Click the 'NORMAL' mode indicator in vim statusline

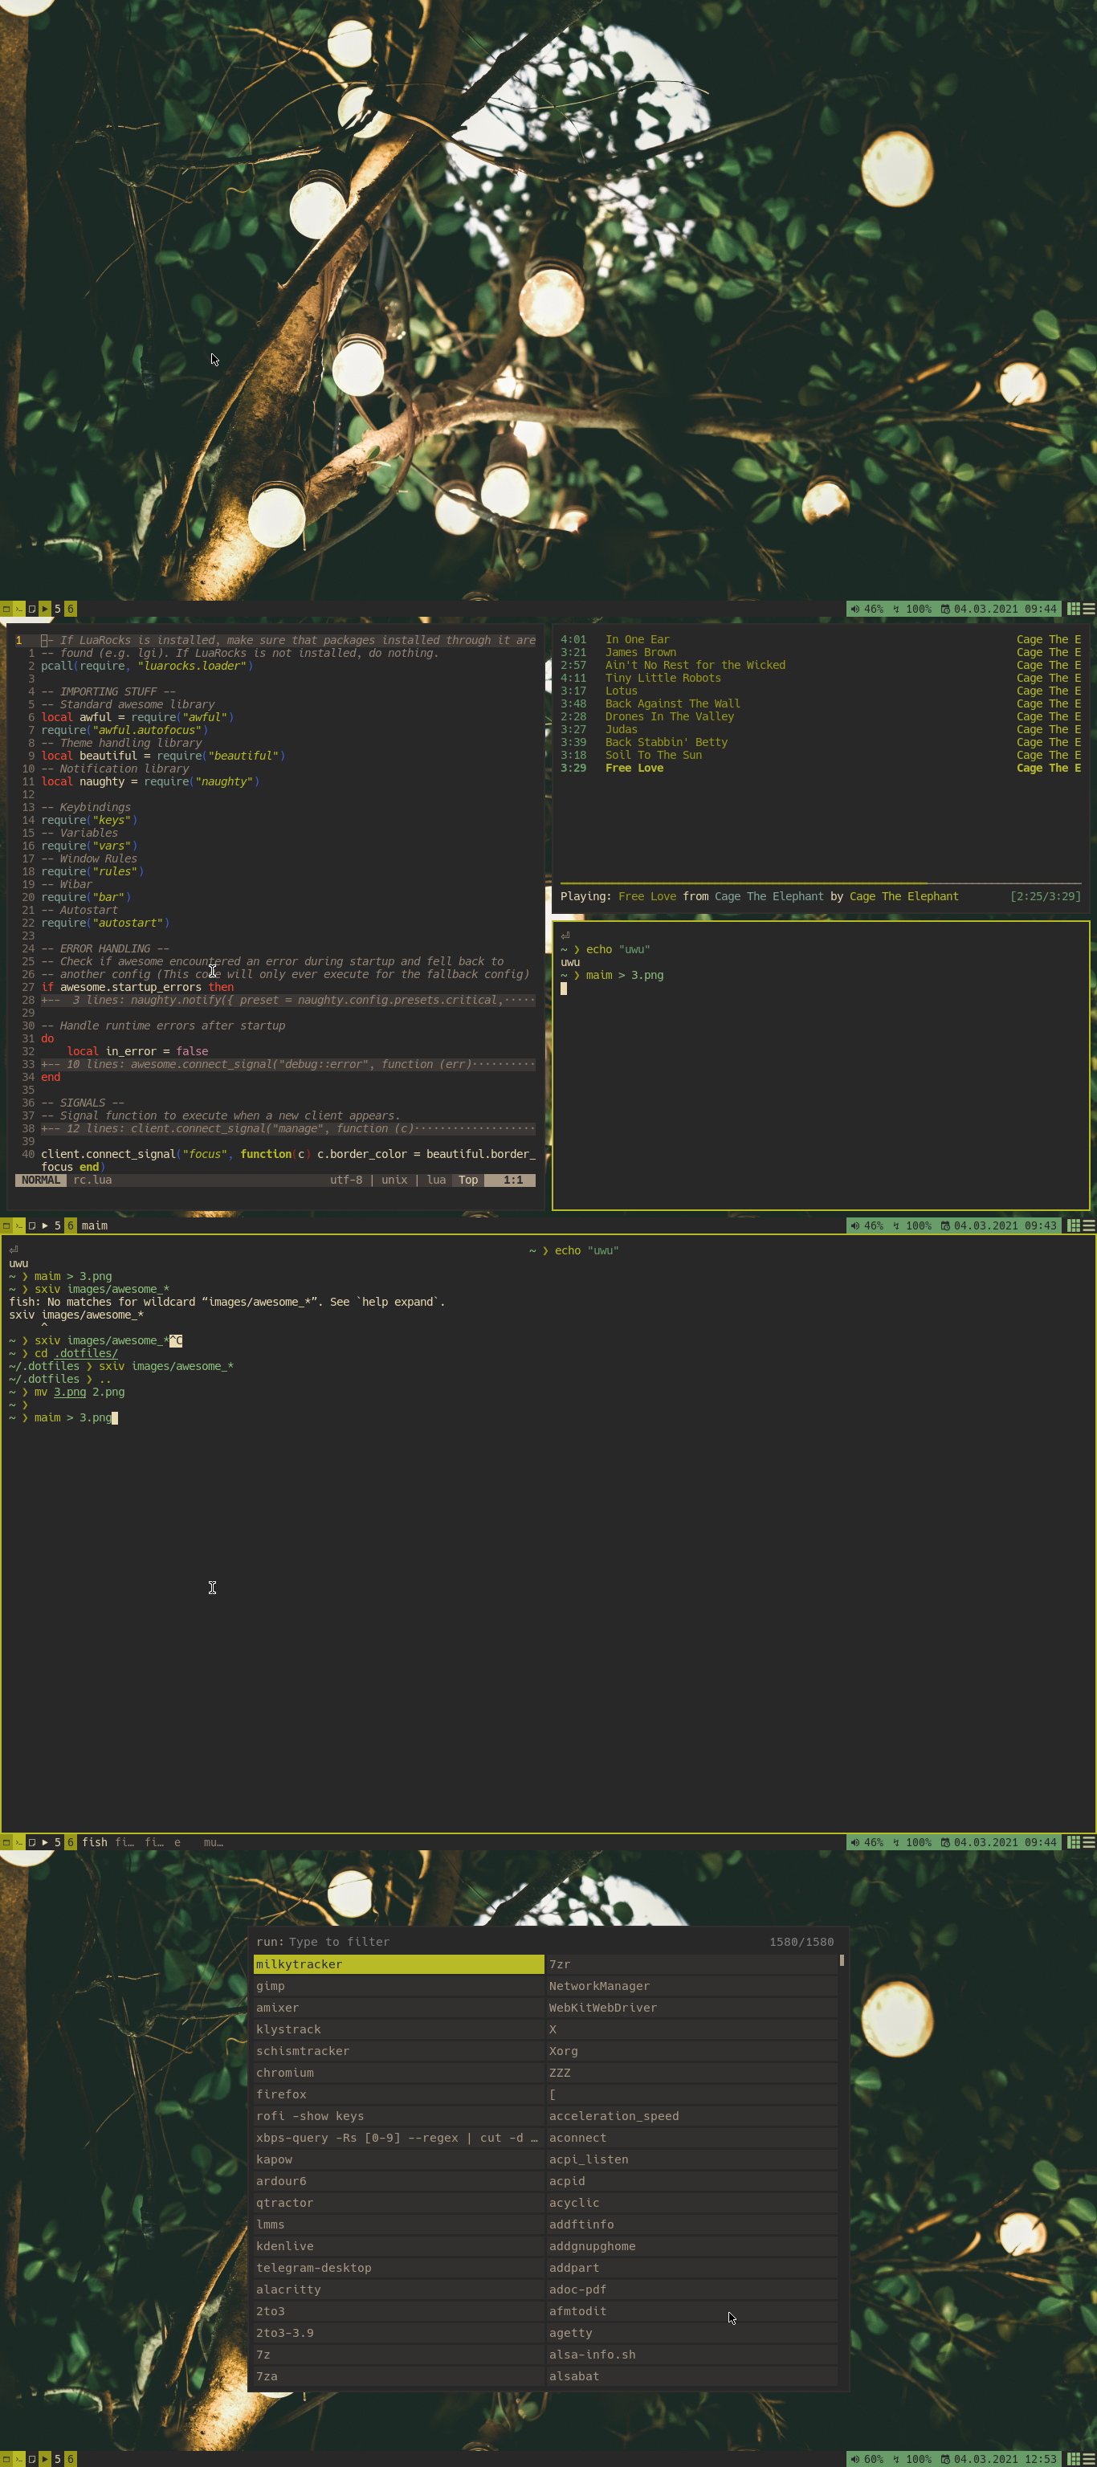[x=41, y=1180]
